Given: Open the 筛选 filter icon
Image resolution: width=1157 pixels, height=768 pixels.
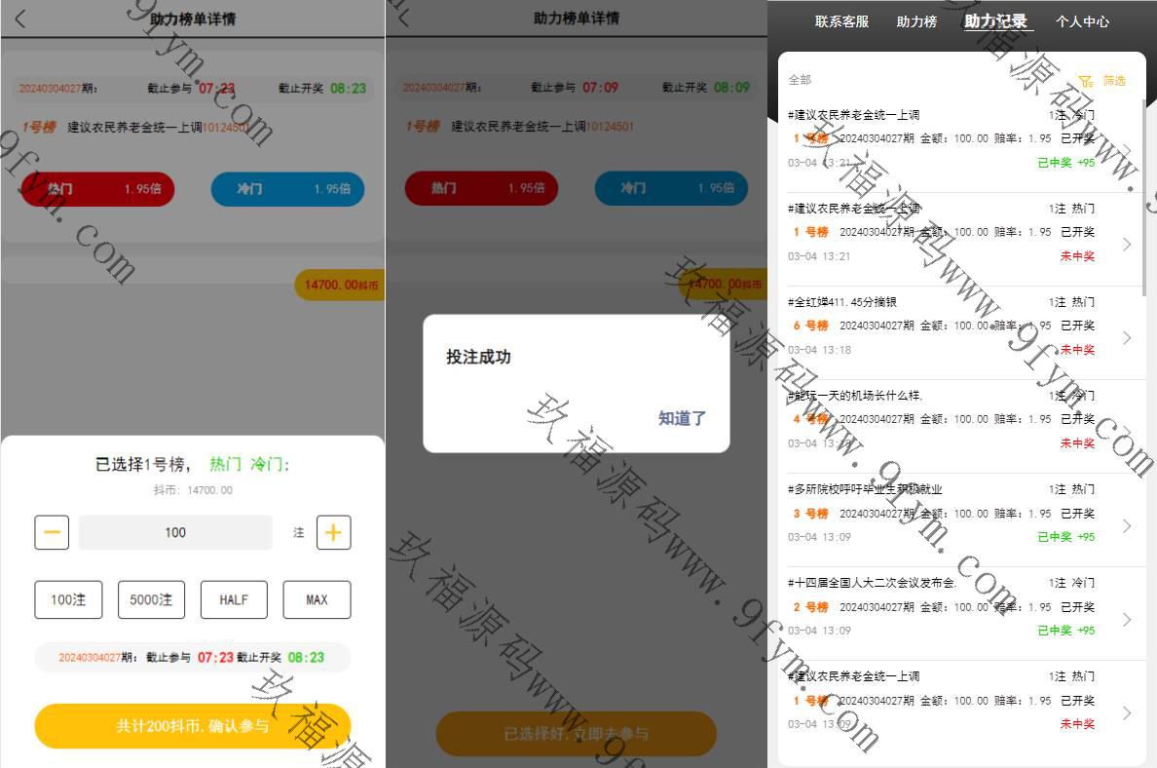Looking at the screenshot, I should [x=1085, y=81].
